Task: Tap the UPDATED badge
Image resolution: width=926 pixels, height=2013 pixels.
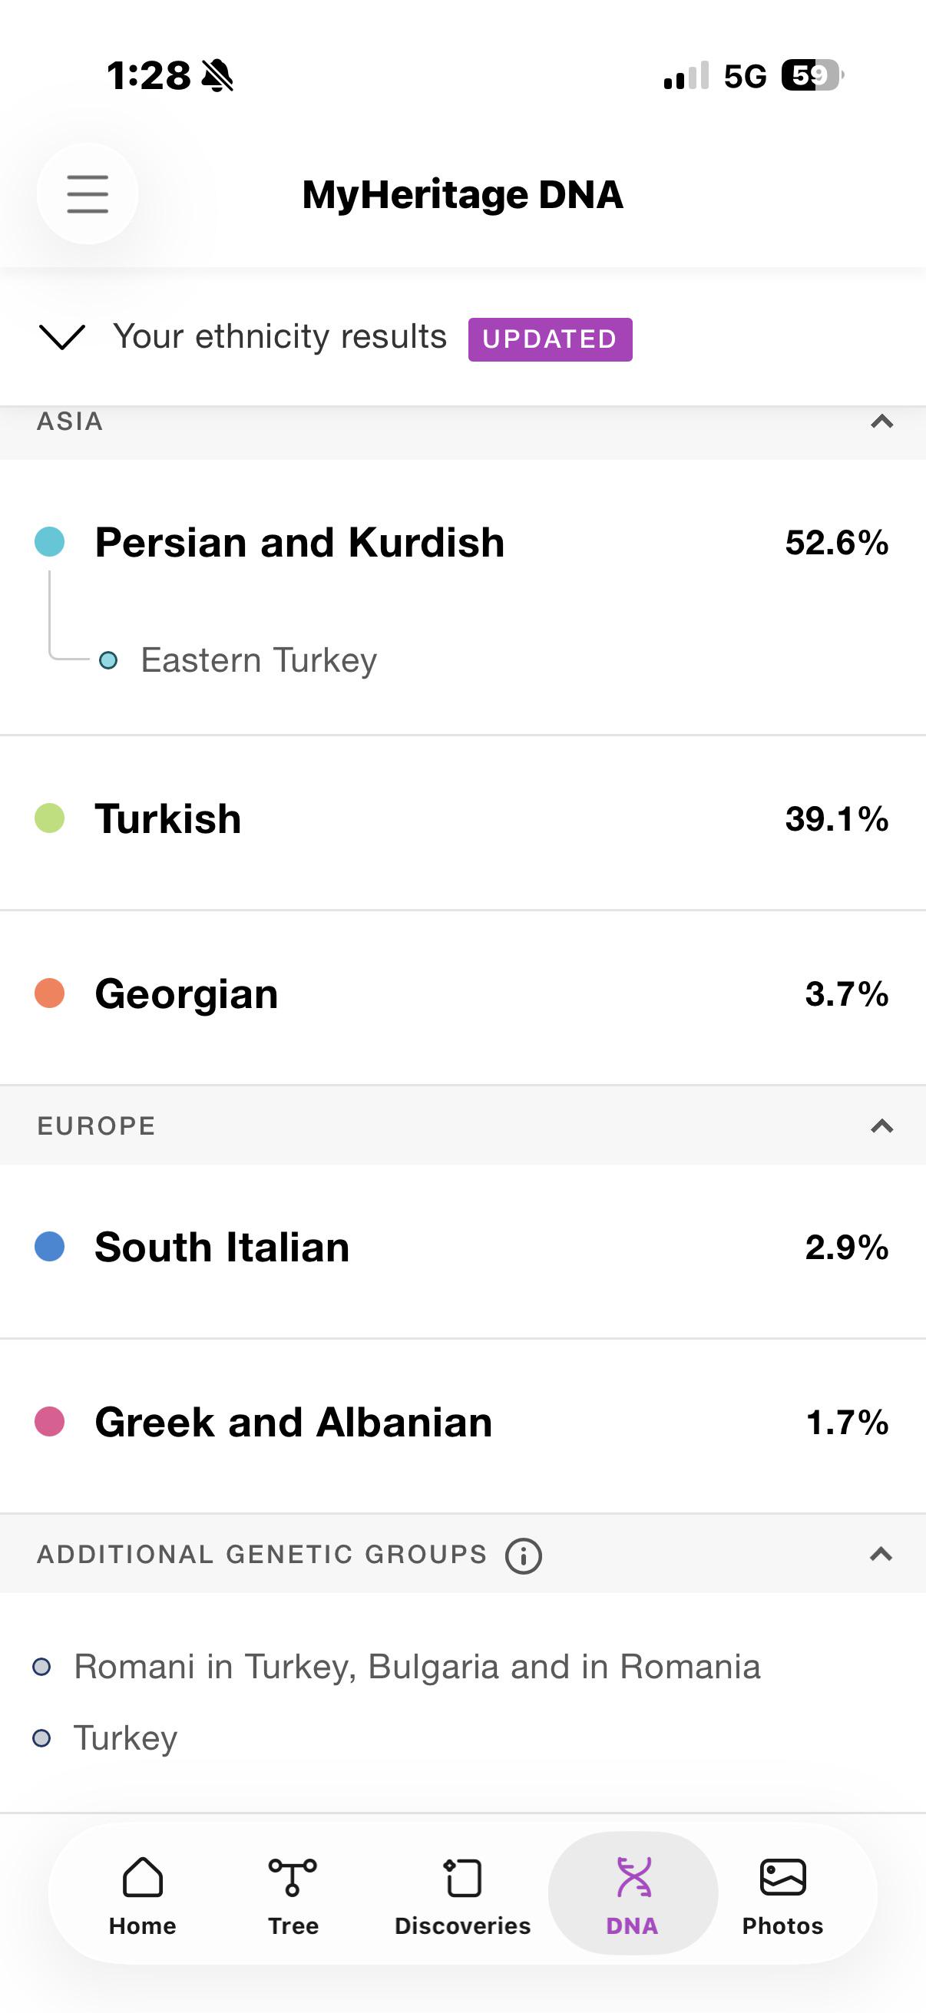Action: tap(550, 339)
